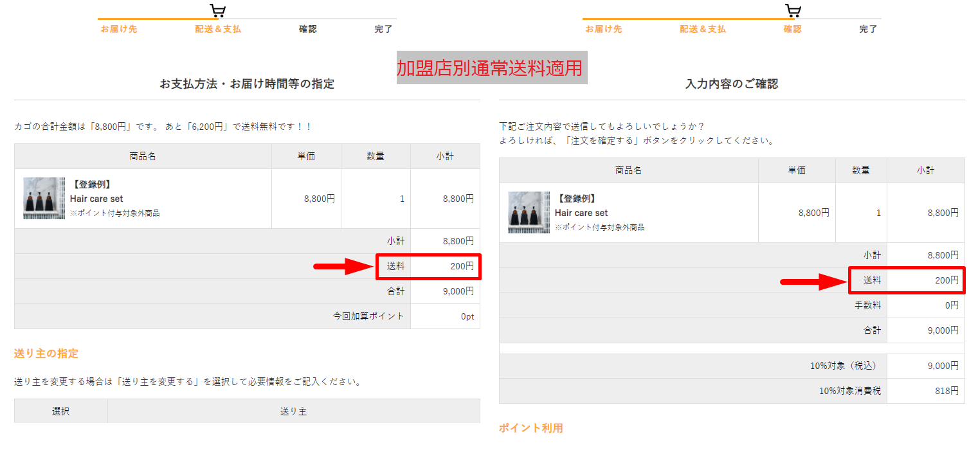Click quantity 1 on confirmation page
978x450 pixels.
tap(879, 213)
